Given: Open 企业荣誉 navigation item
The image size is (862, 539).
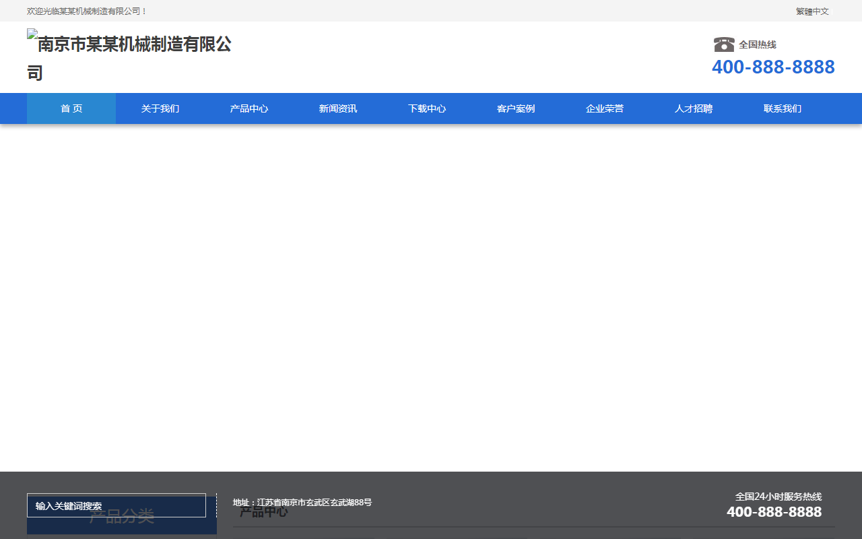Looking at the screenshot, I should pyautogui.click(x=605, y=108).
